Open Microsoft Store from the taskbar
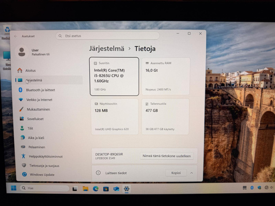The height and width of the screenshot is (206, 275). [x=106, y=189]
